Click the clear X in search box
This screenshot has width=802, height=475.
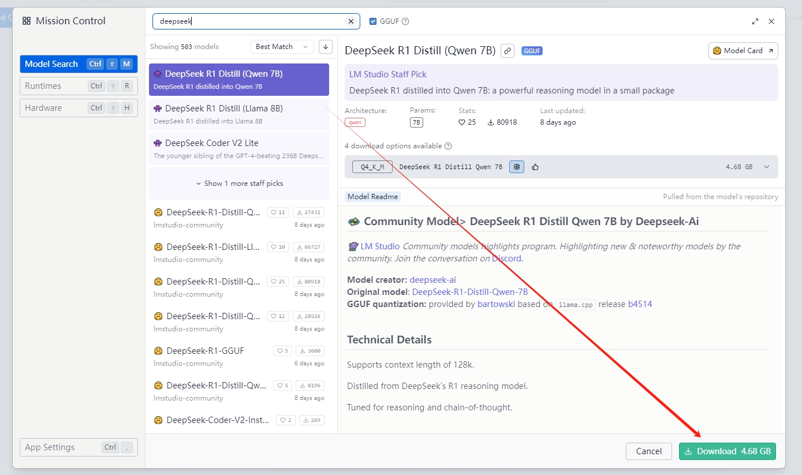[x=350, y=21]
